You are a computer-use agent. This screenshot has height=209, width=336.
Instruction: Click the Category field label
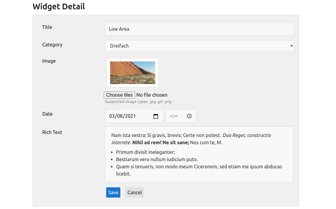(52, 45)
